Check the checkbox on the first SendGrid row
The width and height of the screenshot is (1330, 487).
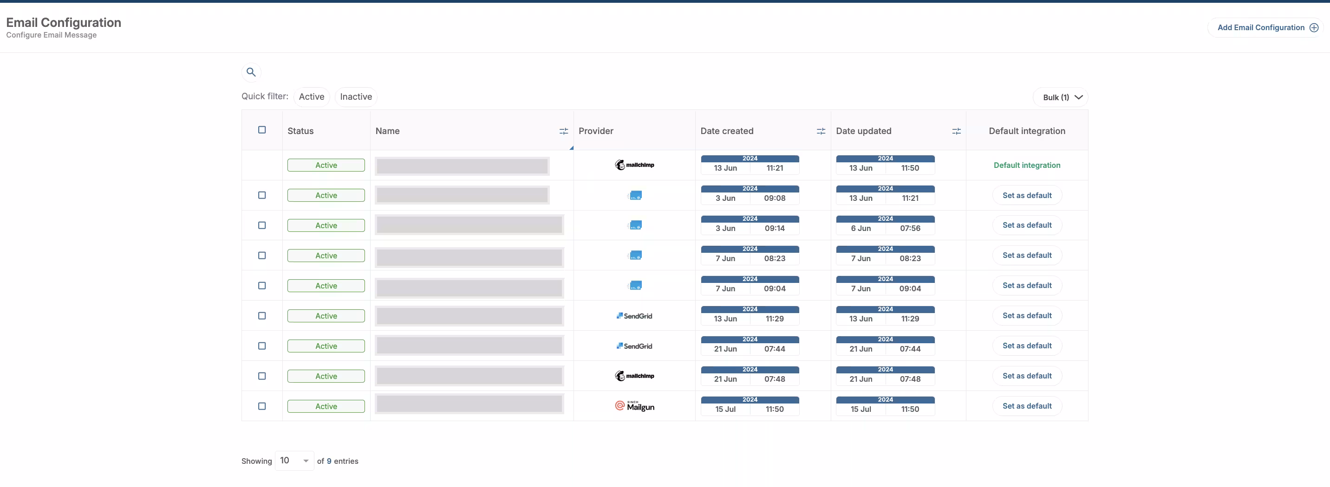(x=262, y=316)
